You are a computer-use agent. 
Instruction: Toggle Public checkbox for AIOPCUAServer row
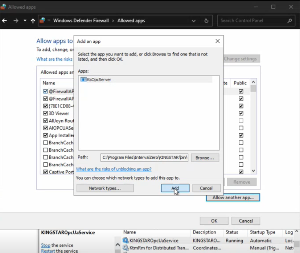(x=241, y=128)
